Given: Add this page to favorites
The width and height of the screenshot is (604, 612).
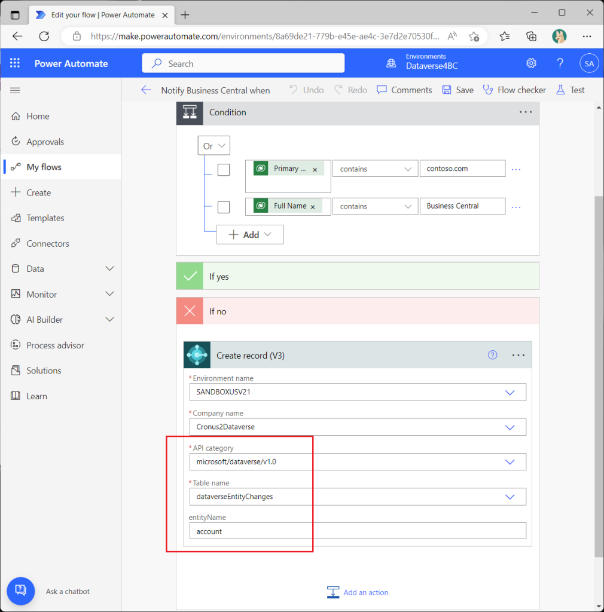Looking at the screenshot, I should click(x=474, y=36).
